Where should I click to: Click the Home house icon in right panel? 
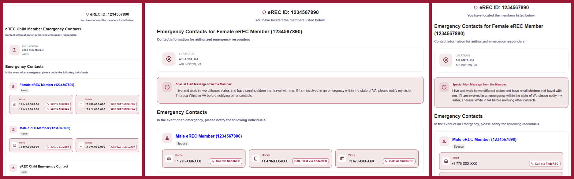(x=446, y=161)
